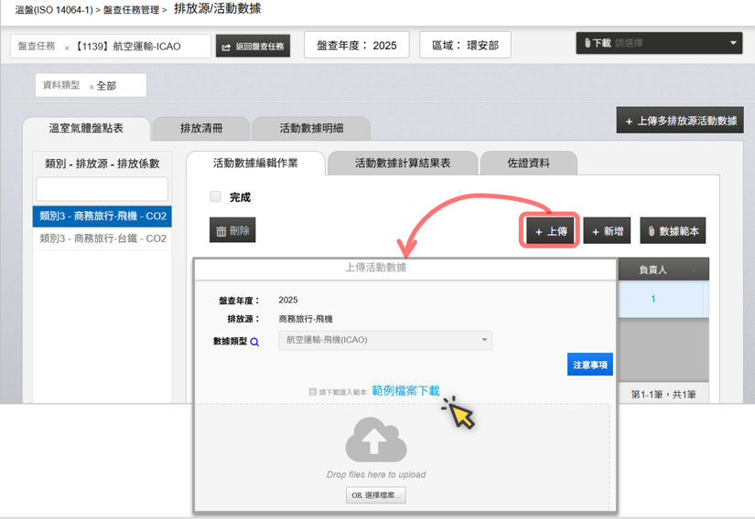Click the magnifier icon beside 數據類型
Screen dimensions: 755x519
(x=254, y=342)
